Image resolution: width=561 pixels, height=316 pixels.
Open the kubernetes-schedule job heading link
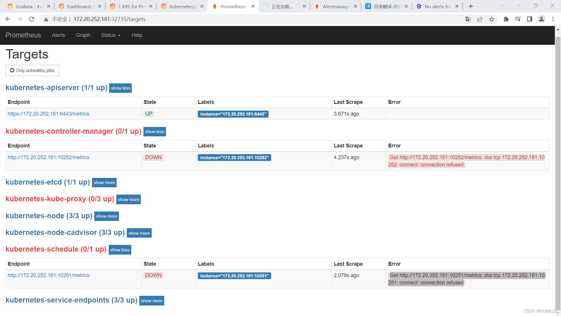tap(56, 249)
